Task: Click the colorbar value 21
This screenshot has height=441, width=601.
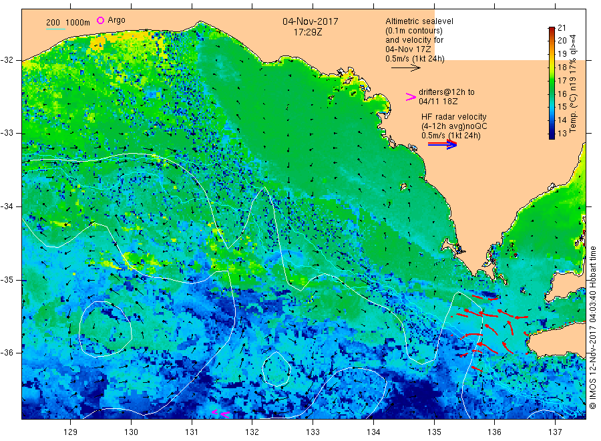Action: [x=562, y=27]
